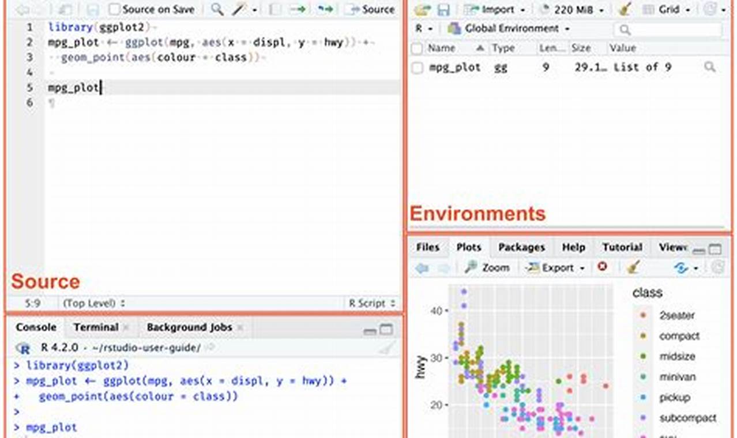Close the Terminal tab
The height and width of the screenshot is (438, 737).
click(x=126, y=327)
